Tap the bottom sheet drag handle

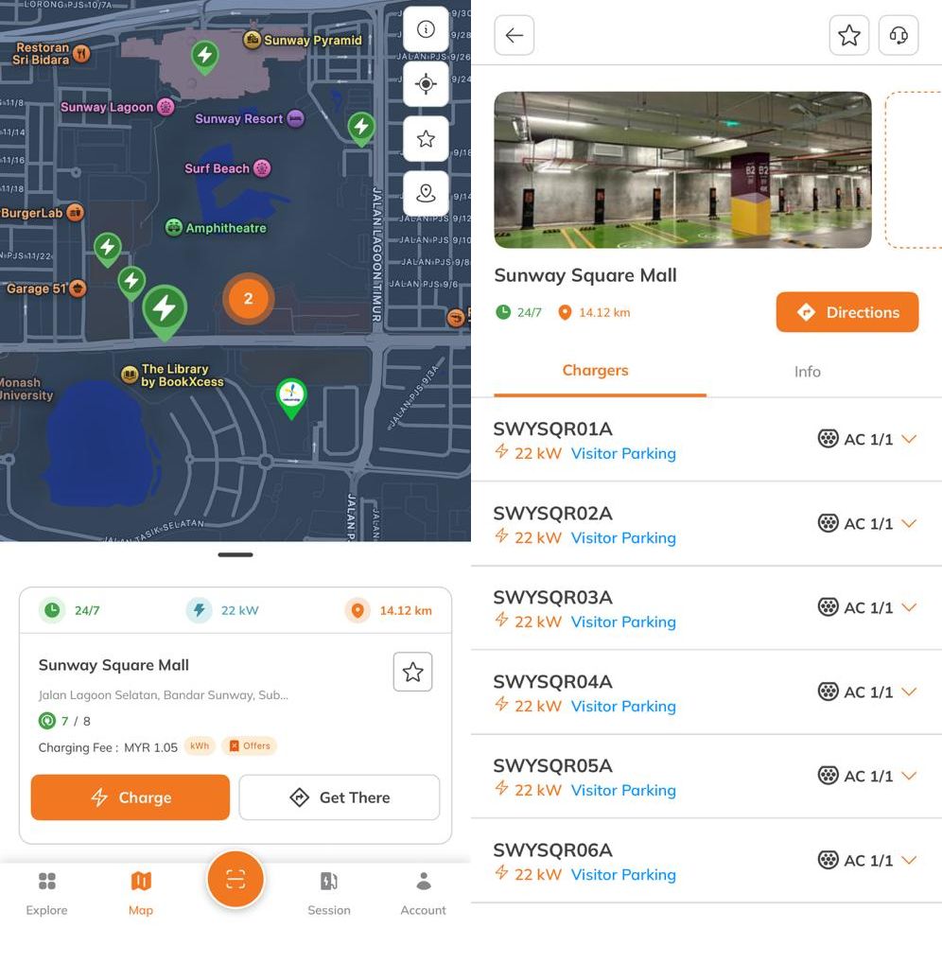point(235,554)
